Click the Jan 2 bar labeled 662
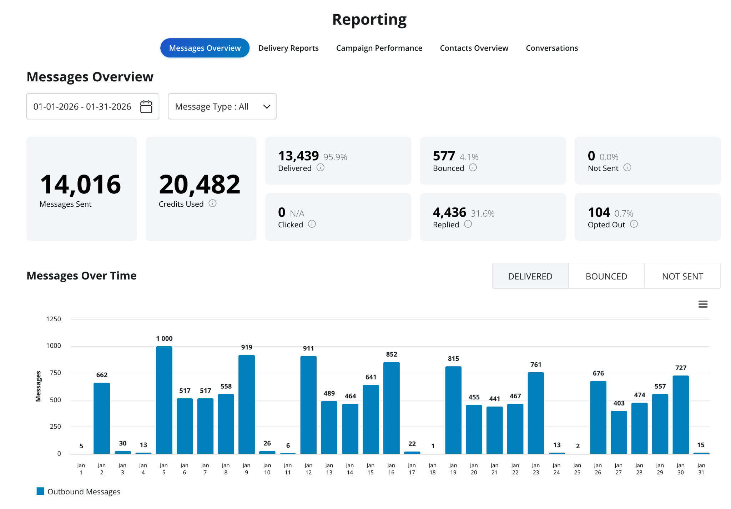The image size is (731, 509). tap(102, 418)
